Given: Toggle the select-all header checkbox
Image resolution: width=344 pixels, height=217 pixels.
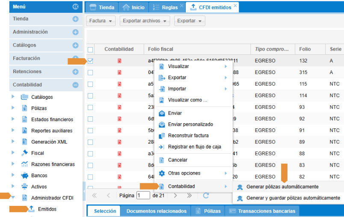Looking at the screenshot, I should pos(90,50).
